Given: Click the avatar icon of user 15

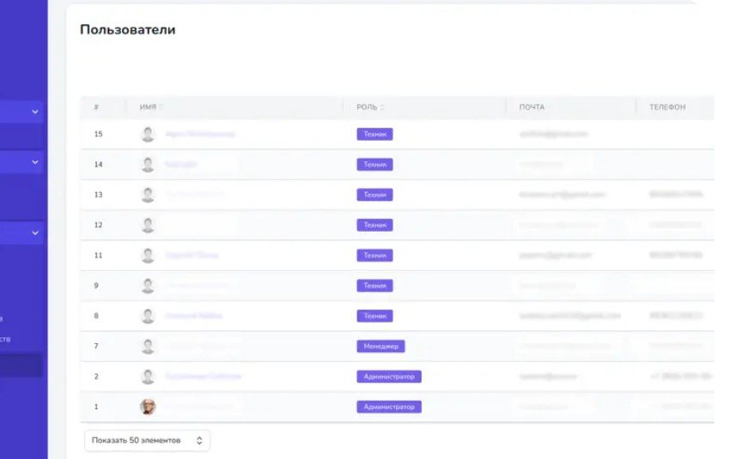Looking at the screenshot, I should [148, 134].
